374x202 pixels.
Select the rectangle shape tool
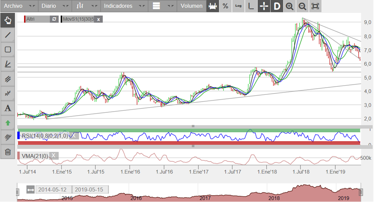click(8, 50)
